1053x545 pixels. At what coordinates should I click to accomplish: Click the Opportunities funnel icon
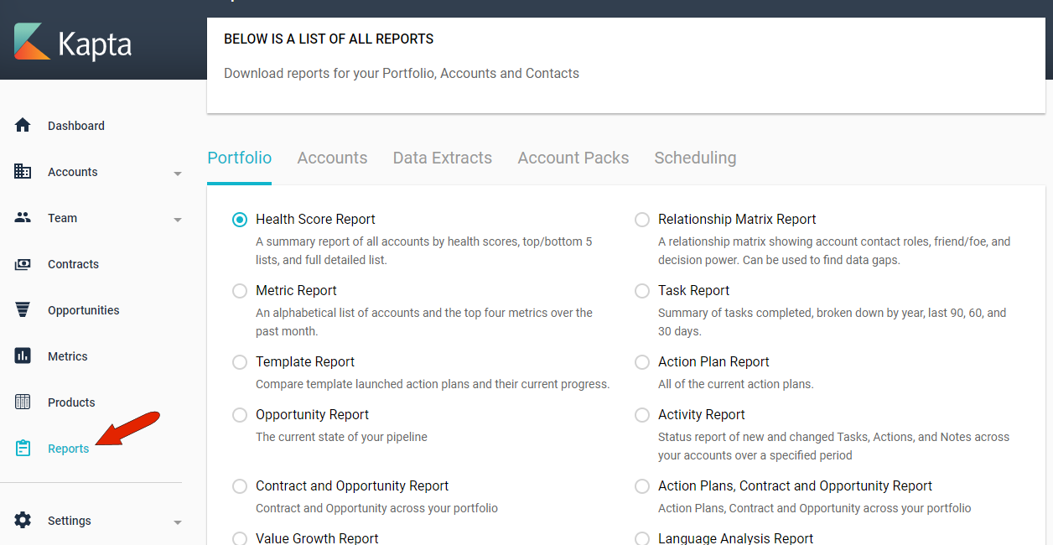(23, 310)
